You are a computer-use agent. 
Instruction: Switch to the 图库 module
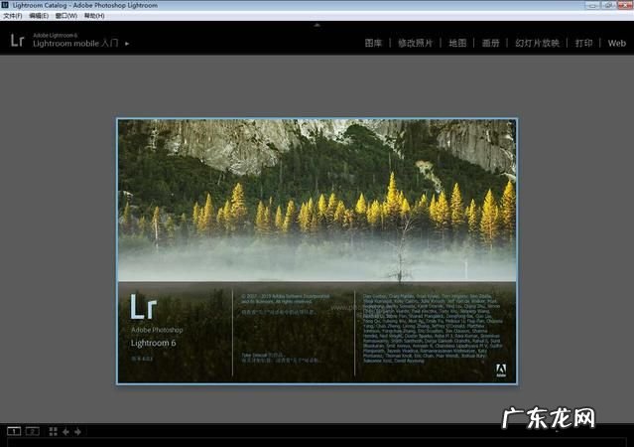[373, 43]
